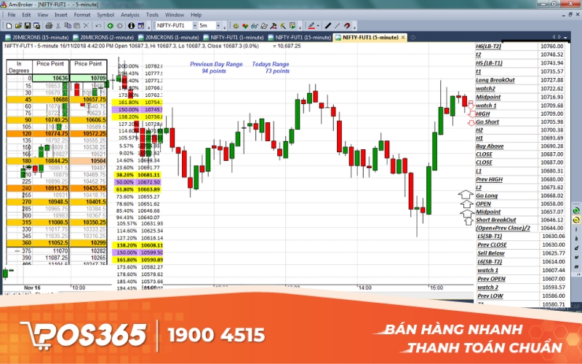Open the File menu

pyautogui.click(x=12, y=15)
